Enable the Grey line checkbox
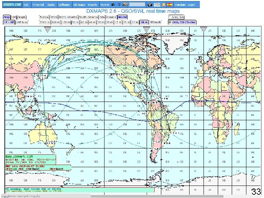This screenshot has height=198, width=264. [170, 17]
